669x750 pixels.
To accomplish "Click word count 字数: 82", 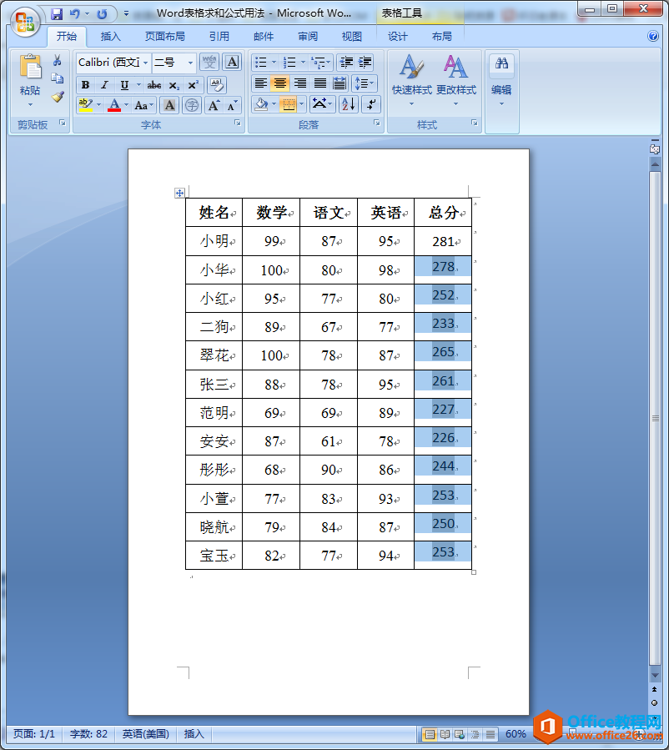I will 88,734.
